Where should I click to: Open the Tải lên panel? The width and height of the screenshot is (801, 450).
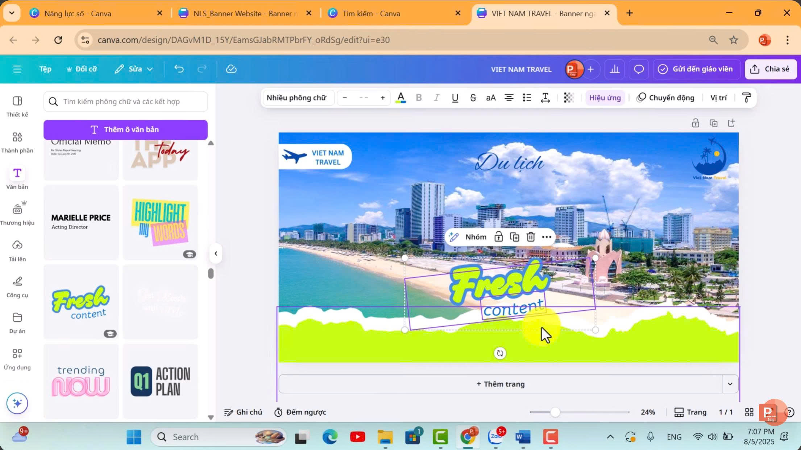17,249
